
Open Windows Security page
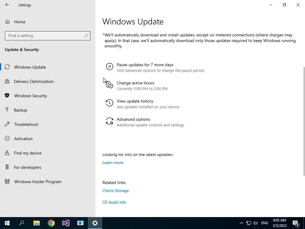31,96
